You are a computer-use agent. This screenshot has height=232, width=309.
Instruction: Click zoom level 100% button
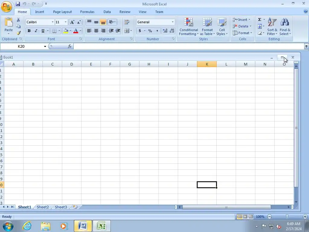pyautogui.click(x=260, y=217)
